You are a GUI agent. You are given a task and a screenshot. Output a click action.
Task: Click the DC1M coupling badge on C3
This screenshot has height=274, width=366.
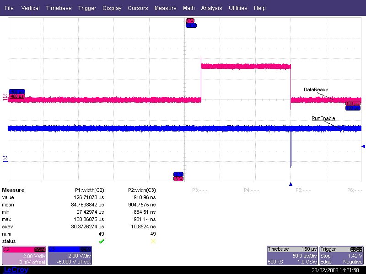coord(85,250)
